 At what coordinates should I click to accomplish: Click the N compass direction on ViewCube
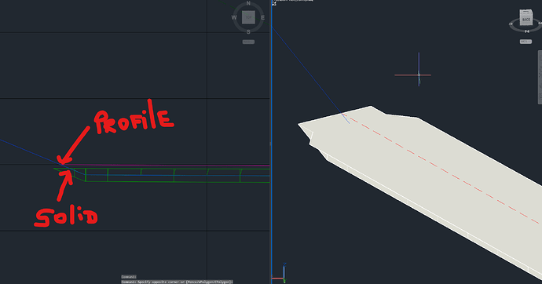(x=248, y=3)
